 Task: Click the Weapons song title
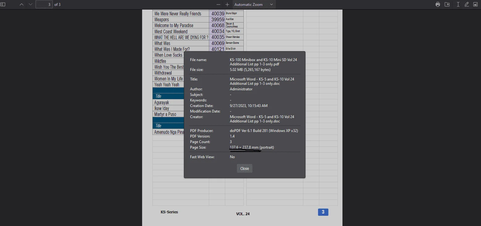click(162, 19)
